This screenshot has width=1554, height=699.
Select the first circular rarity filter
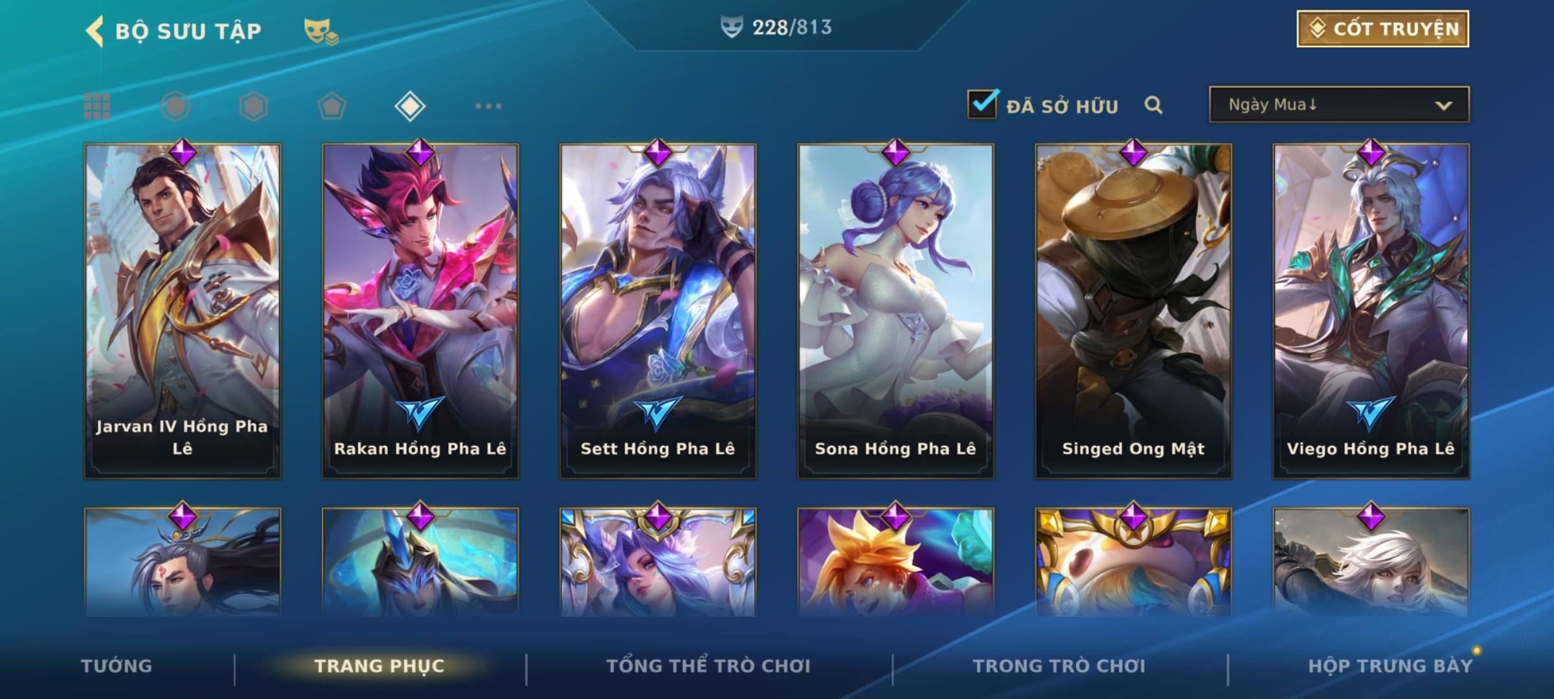175,106
